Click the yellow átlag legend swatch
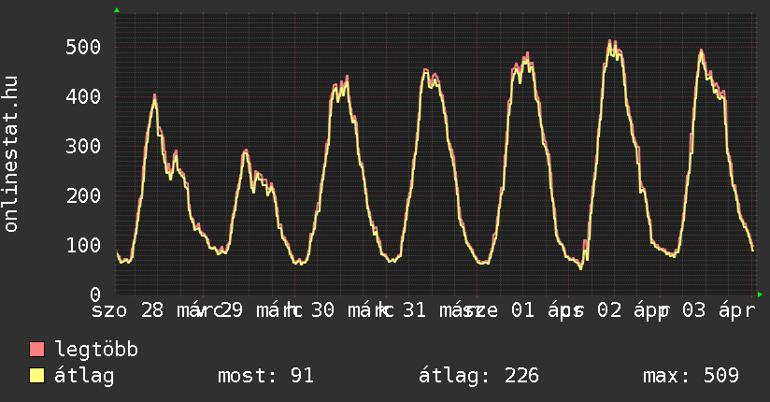This screenshot has width=770, height=402. (x=36, y=376)
